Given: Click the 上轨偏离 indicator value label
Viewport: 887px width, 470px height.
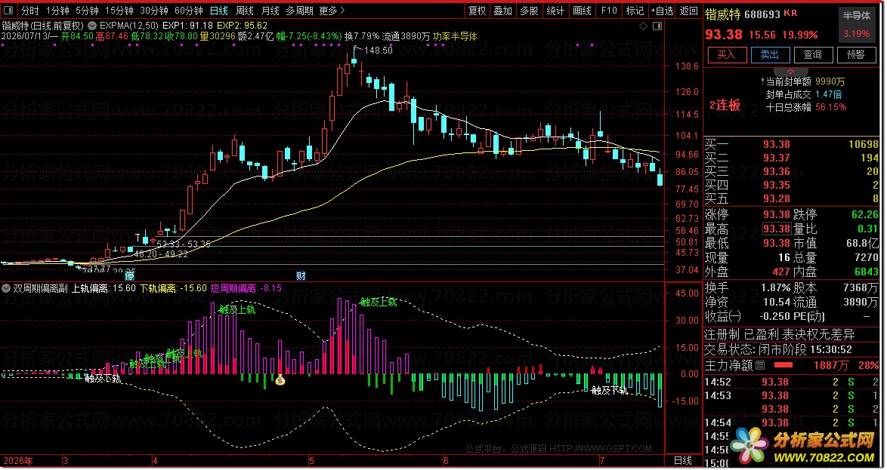Looking at the screenshot, I should pos(104,288).
